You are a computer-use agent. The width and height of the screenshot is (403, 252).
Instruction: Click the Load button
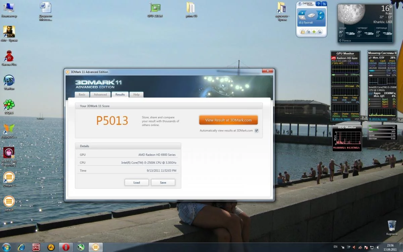click(137, 182)
